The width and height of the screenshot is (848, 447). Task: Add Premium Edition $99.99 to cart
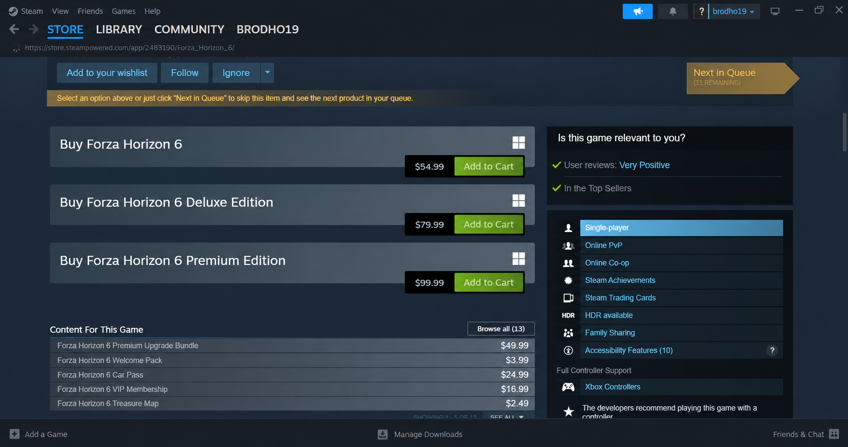[x=489, y=283]
